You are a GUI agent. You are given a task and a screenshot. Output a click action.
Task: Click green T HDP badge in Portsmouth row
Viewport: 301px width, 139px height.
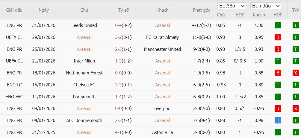(x=278, y=97)
